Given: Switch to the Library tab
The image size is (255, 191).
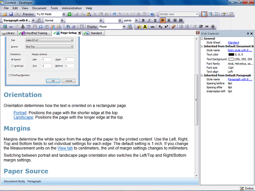Looking at the screenshot, I should click(9, 33).
